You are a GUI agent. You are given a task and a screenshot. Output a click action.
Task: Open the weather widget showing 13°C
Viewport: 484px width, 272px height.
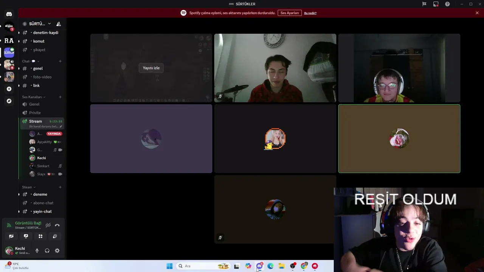[x=17, y=266]
